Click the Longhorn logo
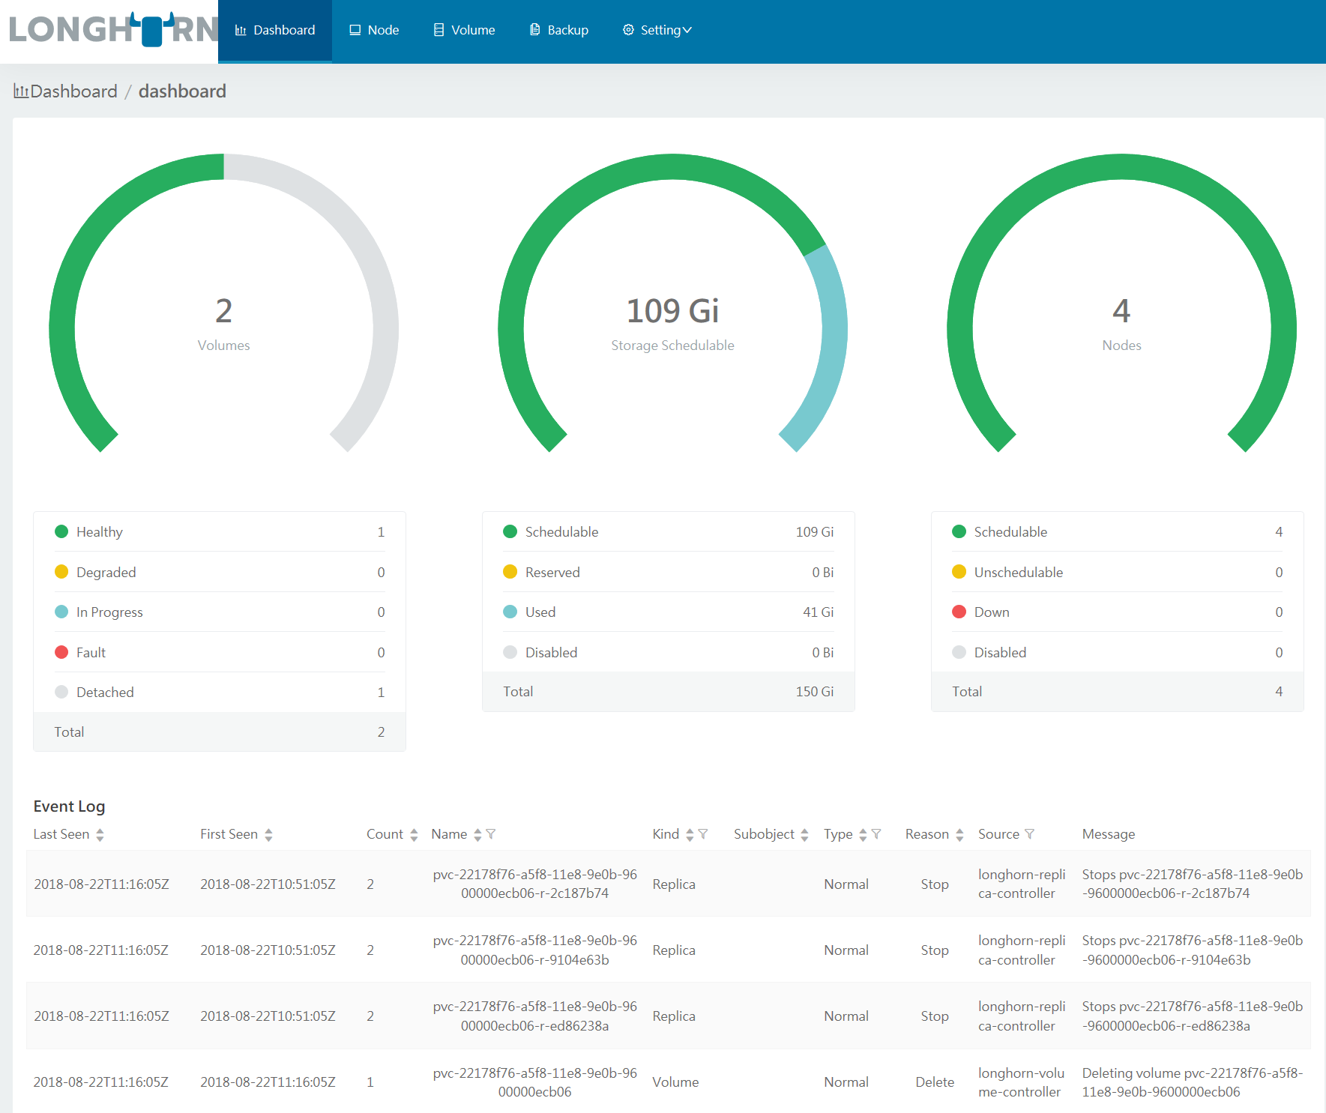The width and height of the screenshot is (1326, 1113). coord(109,30)
